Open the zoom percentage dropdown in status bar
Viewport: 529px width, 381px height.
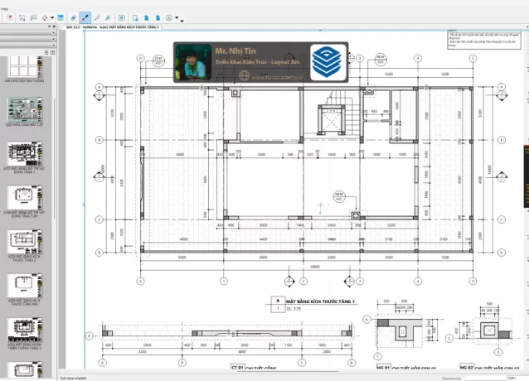pyautogui.click(x=517, y=379)
